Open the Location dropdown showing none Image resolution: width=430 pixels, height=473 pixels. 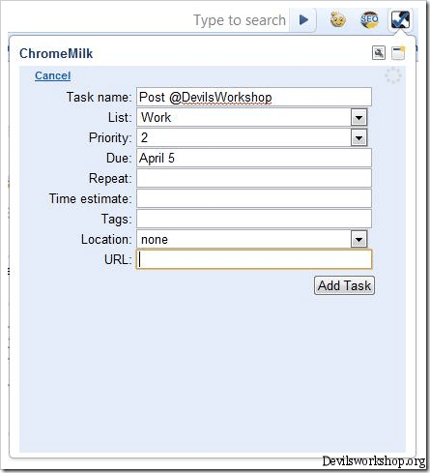click(252, 239)
